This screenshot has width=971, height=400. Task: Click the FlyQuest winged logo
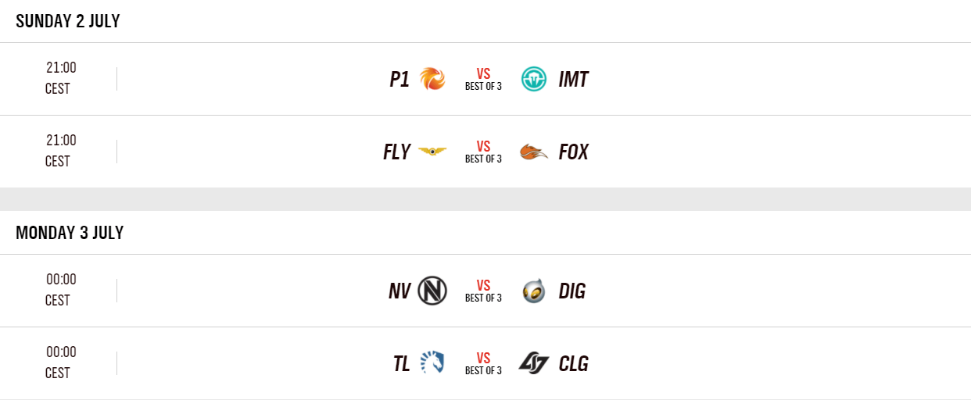(x=432, y=152)
